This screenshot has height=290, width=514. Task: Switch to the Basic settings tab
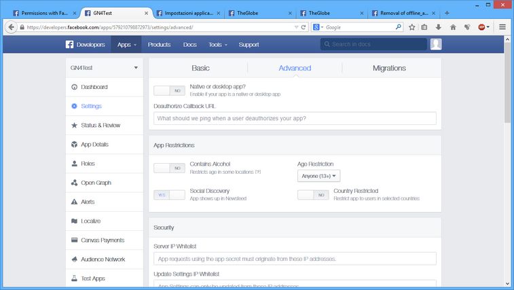[x=200, y=68]
